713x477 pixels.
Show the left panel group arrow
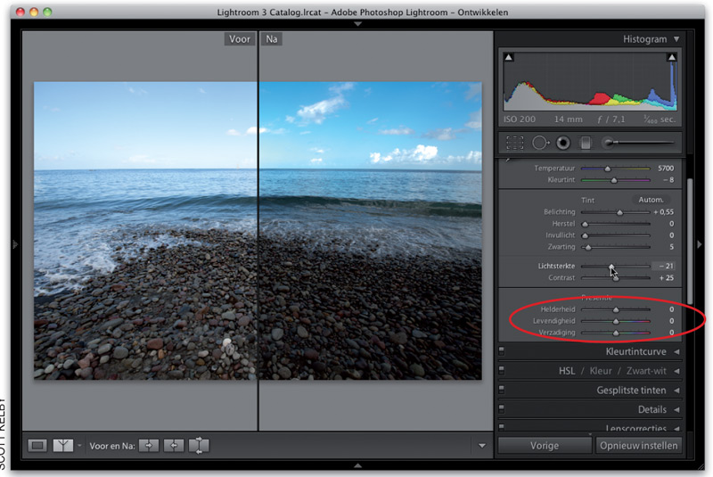coord(15,244)
